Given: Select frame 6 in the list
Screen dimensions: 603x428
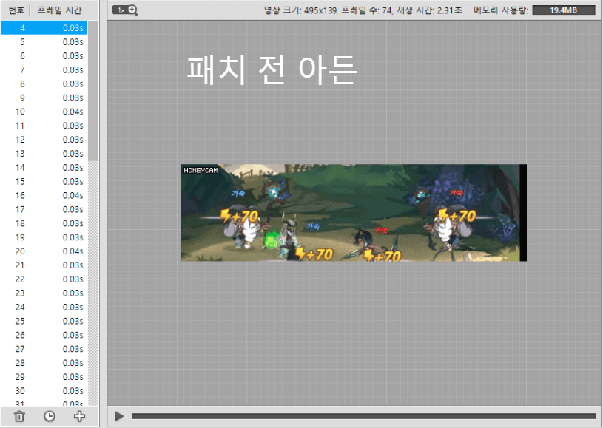Looking at the screenshot, I should point(44,55).
